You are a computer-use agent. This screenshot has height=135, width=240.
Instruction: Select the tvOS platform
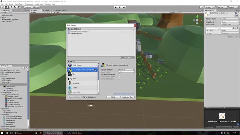tap(82, 78)
